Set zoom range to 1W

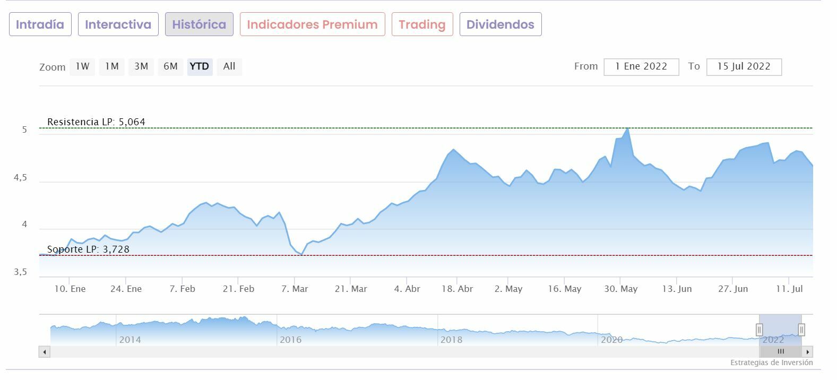pyautogui.click(x=82, y=66)
